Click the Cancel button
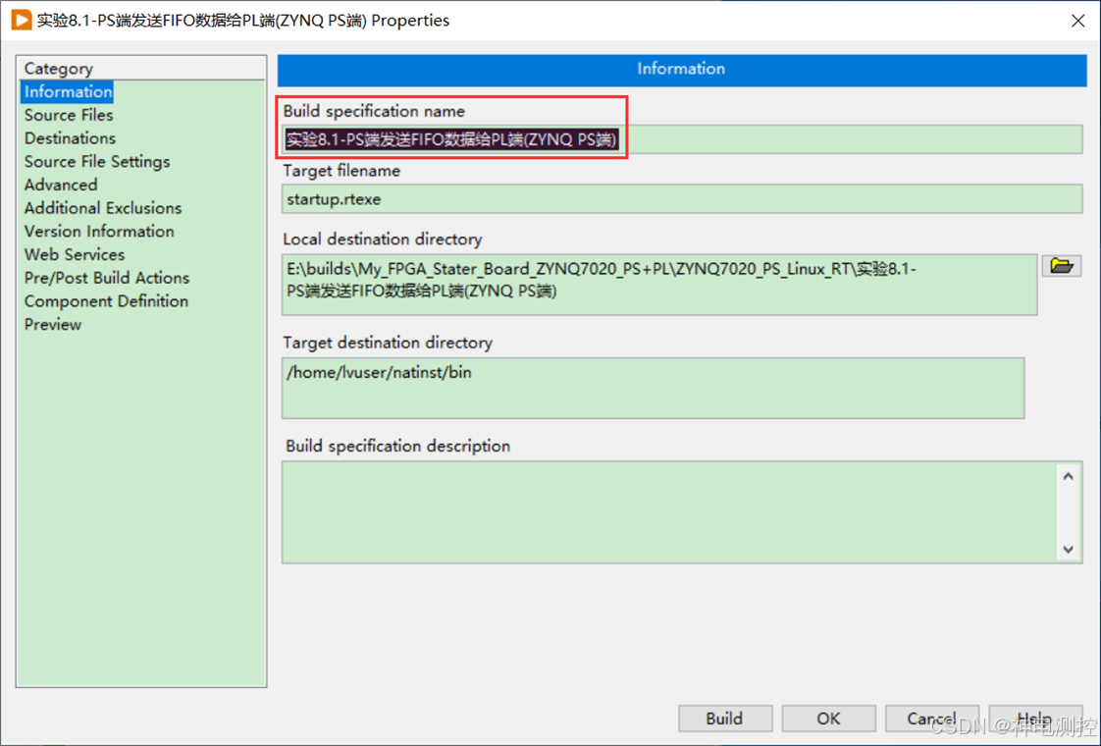 932,718
